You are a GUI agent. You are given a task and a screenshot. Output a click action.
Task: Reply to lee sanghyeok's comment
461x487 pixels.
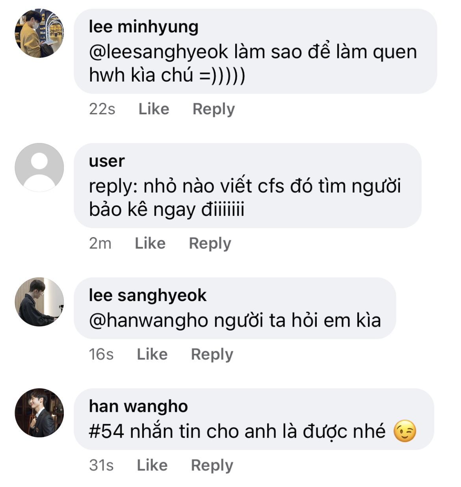[x=212, y=354]
